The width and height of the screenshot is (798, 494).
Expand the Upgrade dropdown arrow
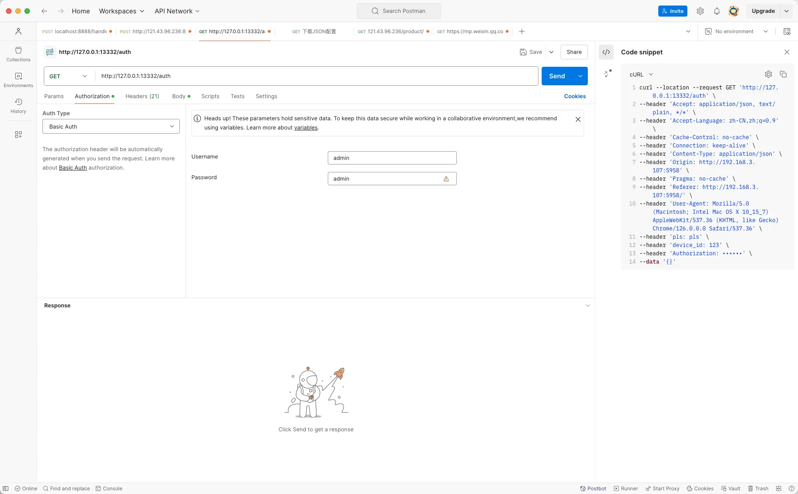pyautogui.click(x=786, y=11)
